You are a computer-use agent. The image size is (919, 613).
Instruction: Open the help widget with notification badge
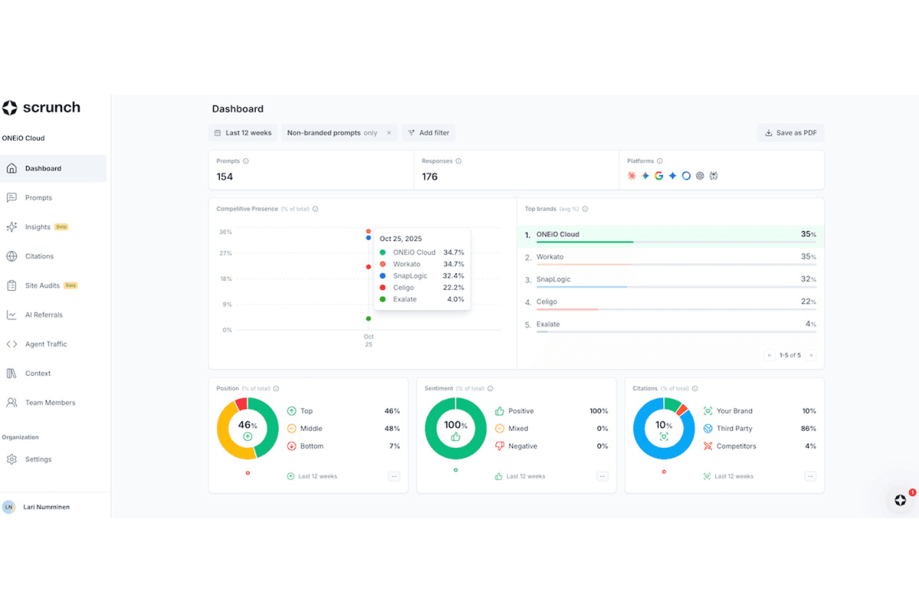click(x=901, y=500)
